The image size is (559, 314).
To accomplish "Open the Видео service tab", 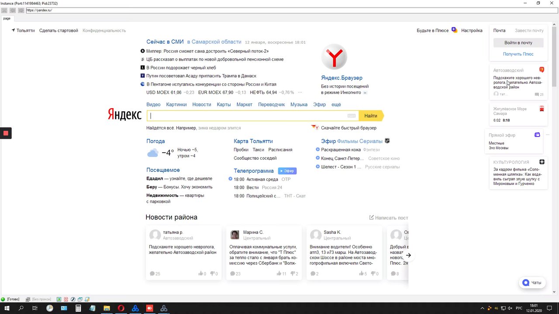I will tap(153, 105).
